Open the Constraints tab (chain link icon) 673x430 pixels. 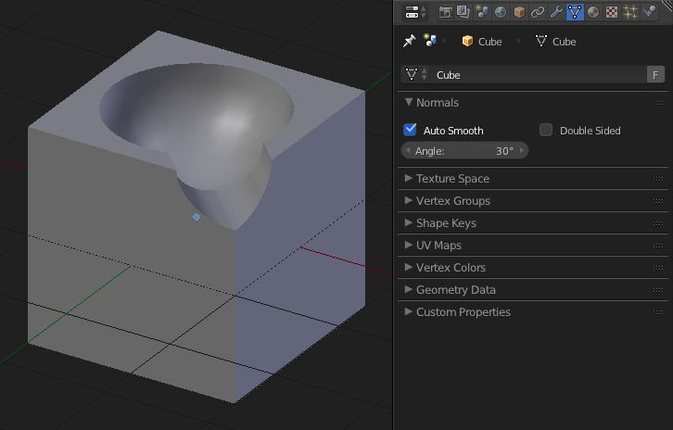[x=538, y=12]
